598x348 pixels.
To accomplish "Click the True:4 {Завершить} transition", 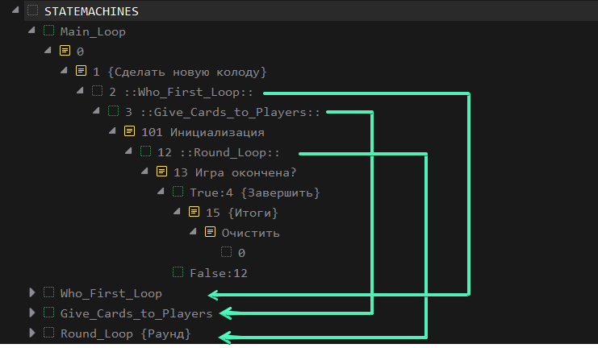I will pyautogui.click(x=255, y=193).
